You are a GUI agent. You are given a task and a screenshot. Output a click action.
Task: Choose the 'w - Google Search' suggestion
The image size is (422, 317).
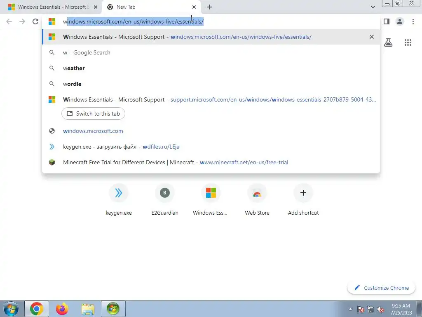pos(211,52)
